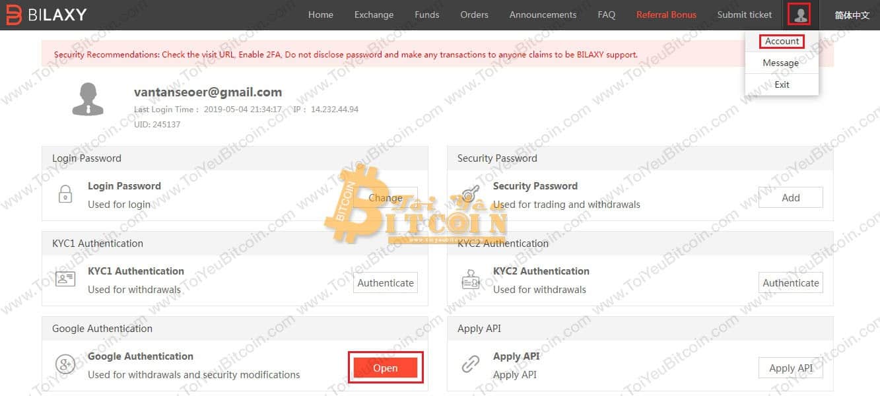This screenshot has width=880, height=396.
Task: Click the KYC1 ID card icon
Action: coord(65,279)
